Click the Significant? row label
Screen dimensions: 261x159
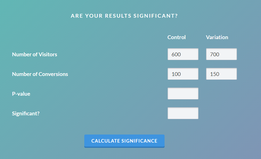[x=26, y=113]
